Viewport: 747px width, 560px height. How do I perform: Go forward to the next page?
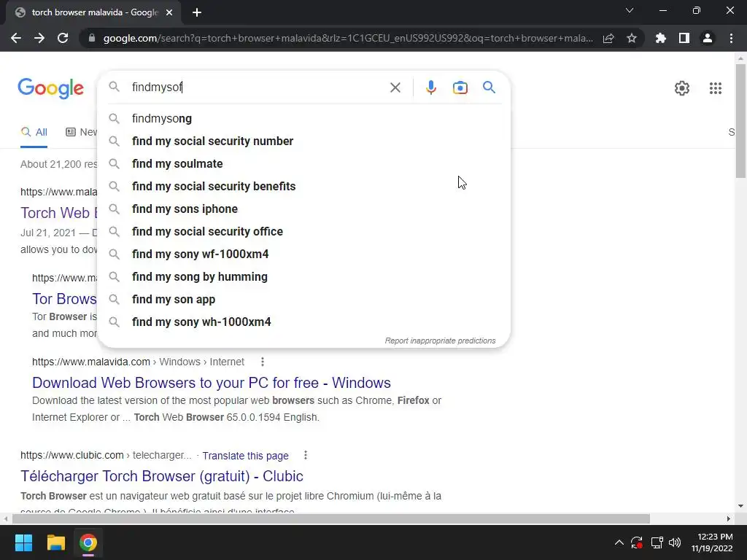39,38
